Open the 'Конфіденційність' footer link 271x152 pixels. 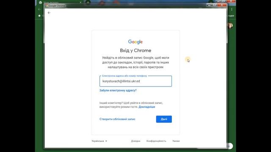pos(156,141)
